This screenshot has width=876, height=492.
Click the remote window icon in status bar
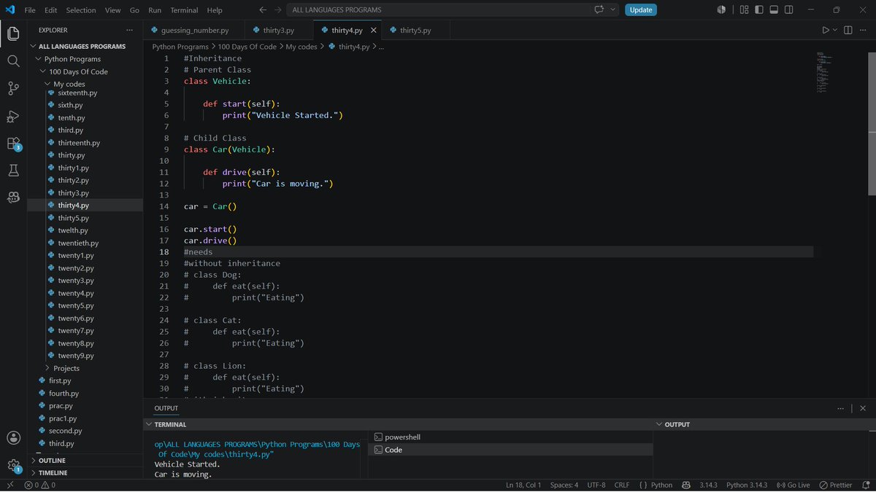[9, 485]
